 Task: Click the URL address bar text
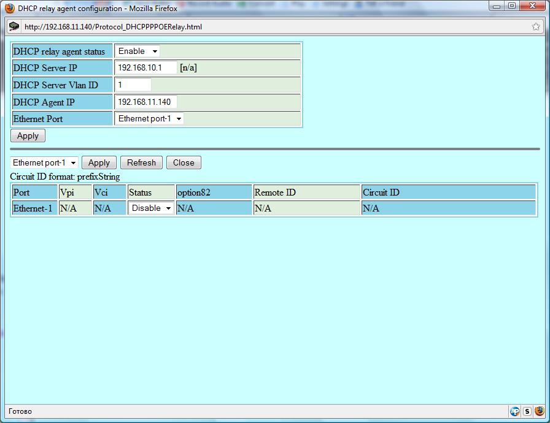point(113,27)
